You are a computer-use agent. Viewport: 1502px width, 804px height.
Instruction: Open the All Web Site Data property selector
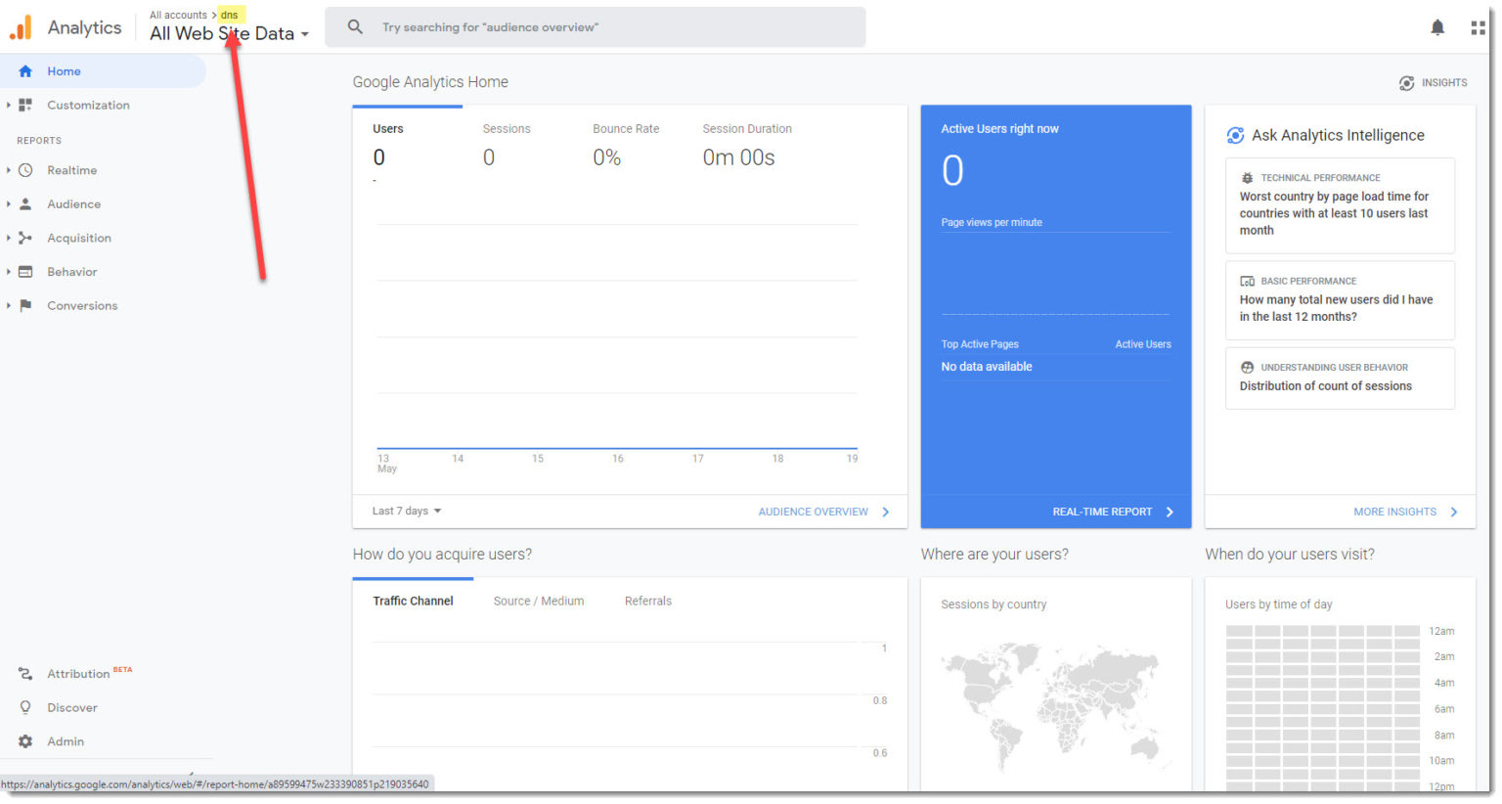[x=228, y=33]
